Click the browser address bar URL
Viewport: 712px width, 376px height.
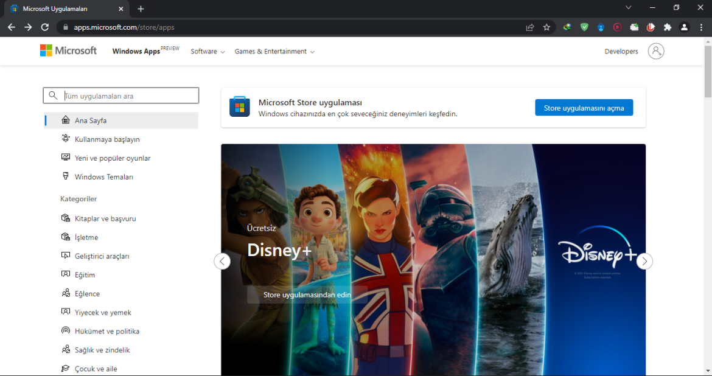(x=124, y=27)
